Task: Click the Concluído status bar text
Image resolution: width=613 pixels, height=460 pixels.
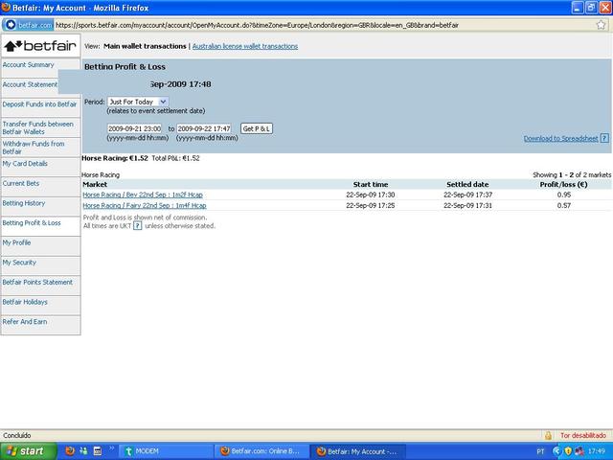Action: pyautogui.click(x=17, y=435)
